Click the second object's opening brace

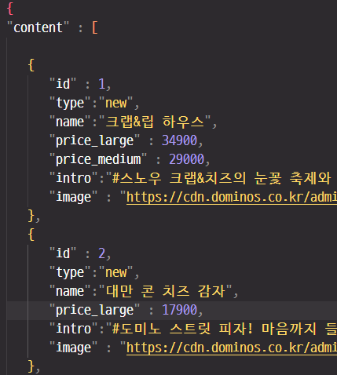pyautogui.click(x=31, y=235)
